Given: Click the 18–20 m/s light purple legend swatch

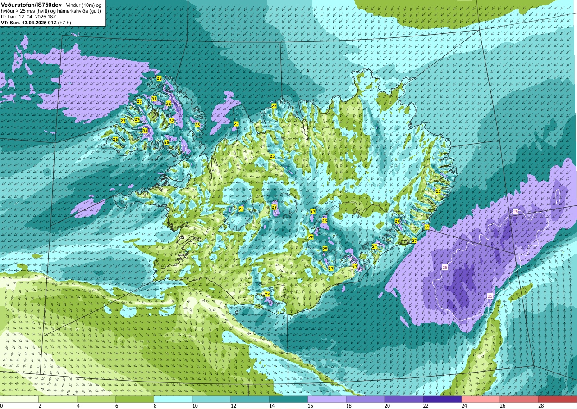Looking at the screenshot, I should [x=366, y=399].
